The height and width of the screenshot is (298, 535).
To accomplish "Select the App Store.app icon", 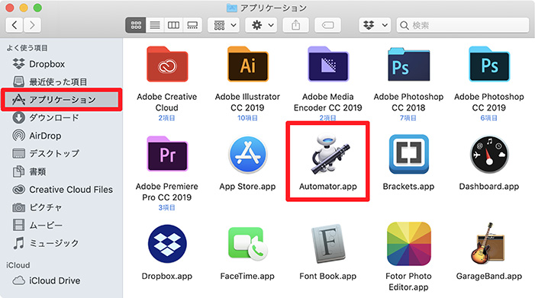I will tap(248, 155).
